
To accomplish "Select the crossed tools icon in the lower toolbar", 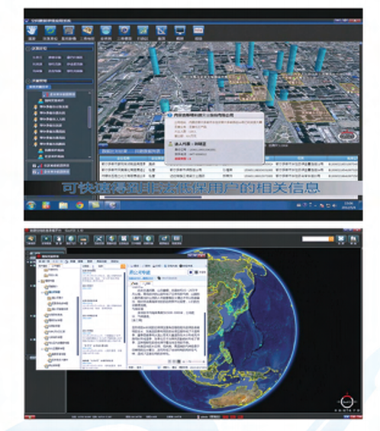I will click(99, 238).
